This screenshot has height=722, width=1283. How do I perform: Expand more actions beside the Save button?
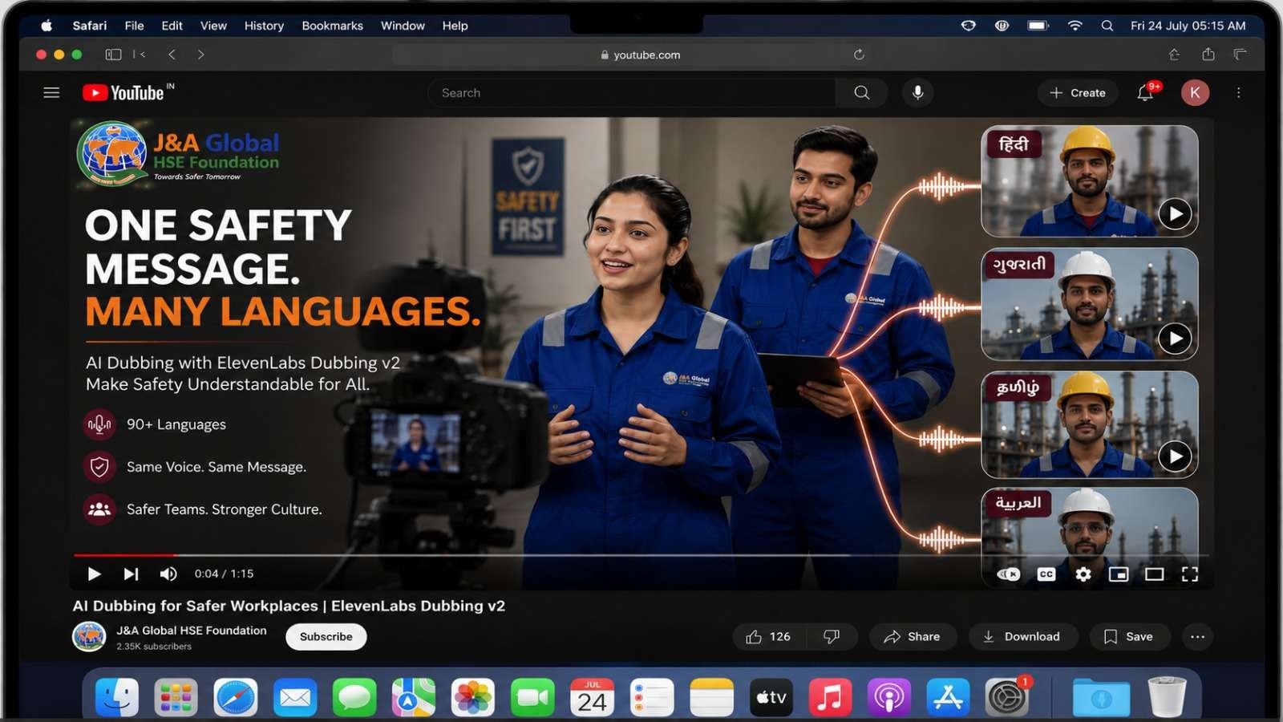tap(1198, 637)
